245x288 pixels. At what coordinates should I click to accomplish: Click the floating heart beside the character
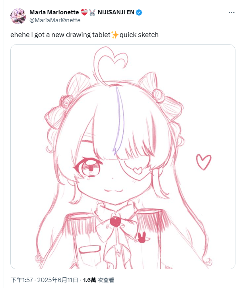[204, 162]
